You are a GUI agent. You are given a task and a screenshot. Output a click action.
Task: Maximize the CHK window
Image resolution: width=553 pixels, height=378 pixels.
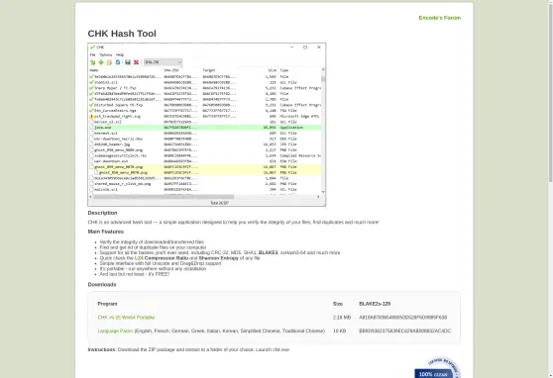pyautogui.click(x=305, y=47)
